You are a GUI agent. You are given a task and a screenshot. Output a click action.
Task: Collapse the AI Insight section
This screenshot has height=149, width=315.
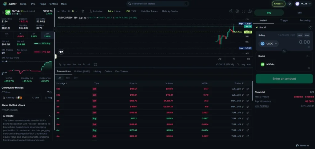point(50,116)
